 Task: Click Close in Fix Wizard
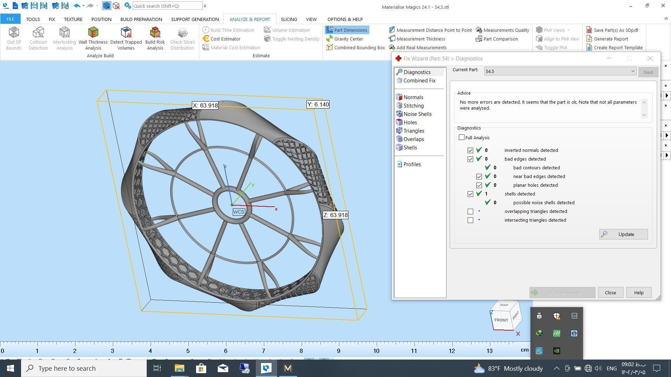[610, 293]
